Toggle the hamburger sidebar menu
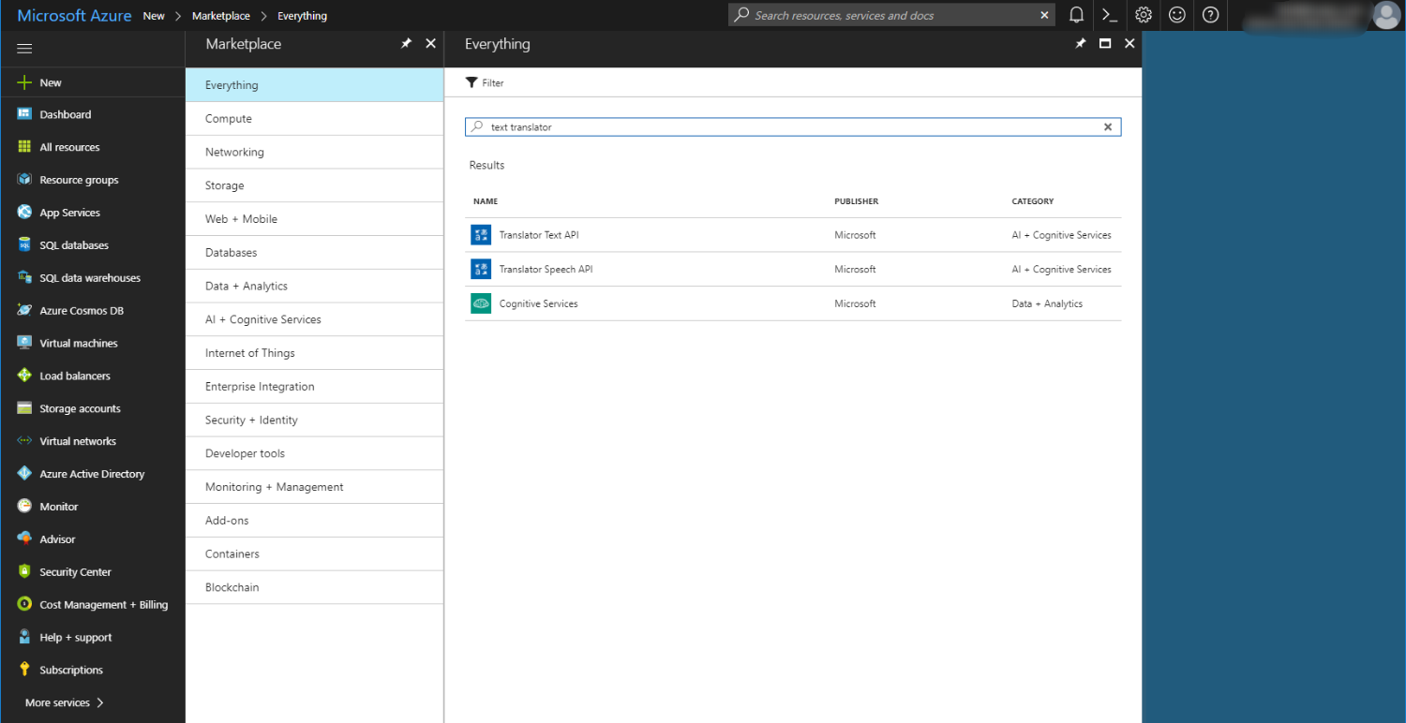 tap(25, 49)
